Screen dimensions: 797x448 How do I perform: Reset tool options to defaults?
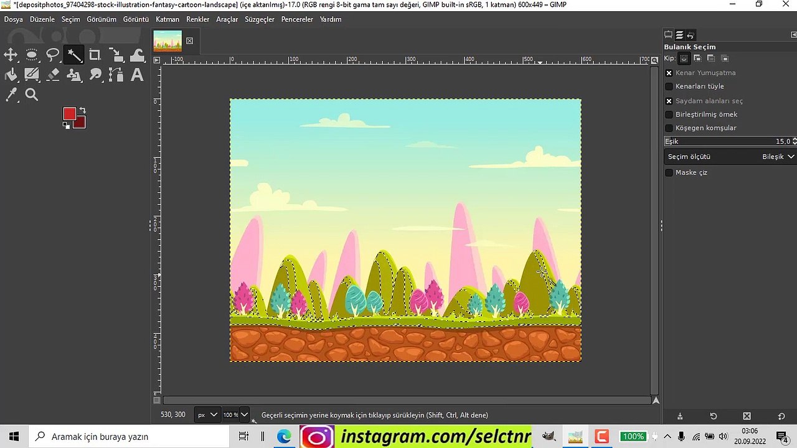click(781, 416)
